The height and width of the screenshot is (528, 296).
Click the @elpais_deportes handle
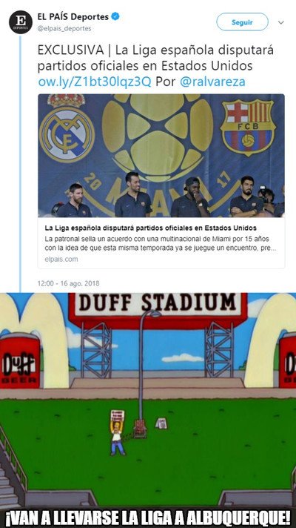[x=64, y=29]
